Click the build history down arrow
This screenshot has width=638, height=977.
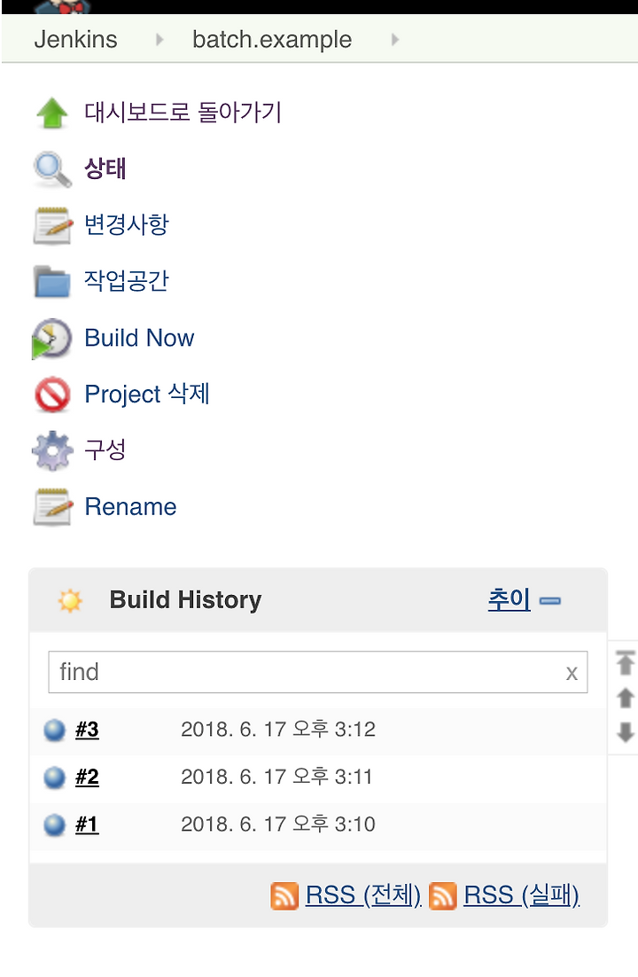point(626,732)
